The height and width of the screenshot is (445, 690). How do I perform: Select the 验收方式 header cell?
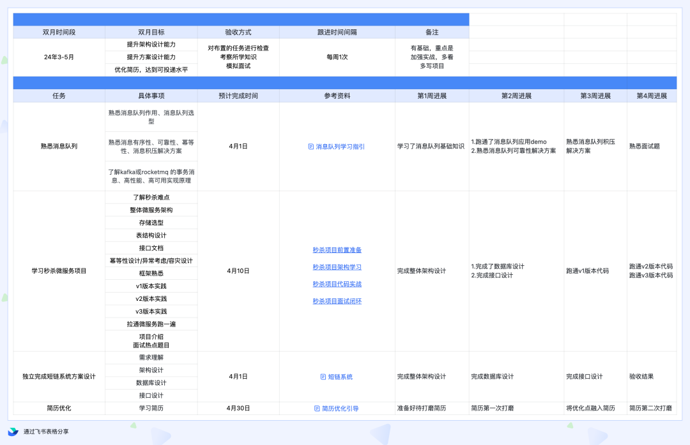click(238, 32)
